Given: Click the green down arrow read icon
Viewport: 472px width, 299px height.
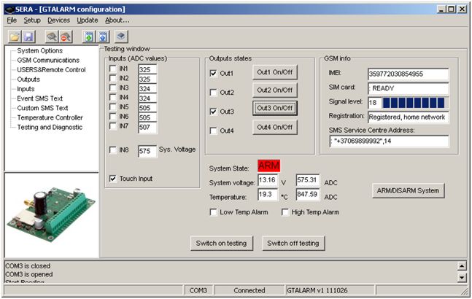Looking at the screenshot, I should tap(89, 36).
